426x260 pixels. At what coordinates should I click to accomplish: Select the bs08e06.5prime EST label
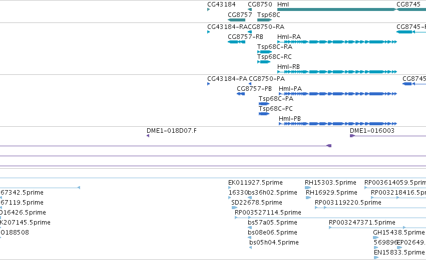point(272,233)
